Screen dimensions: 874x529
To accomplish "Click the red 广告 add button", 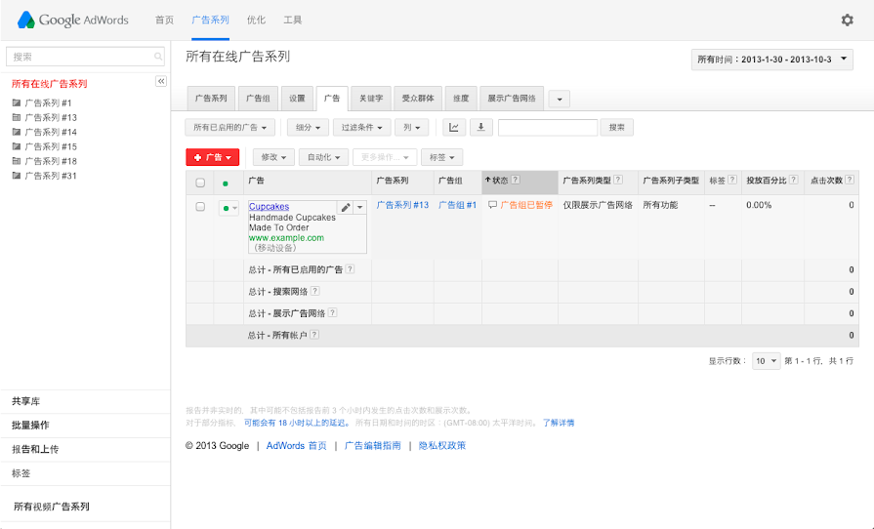I will click(x=212, y=156).
